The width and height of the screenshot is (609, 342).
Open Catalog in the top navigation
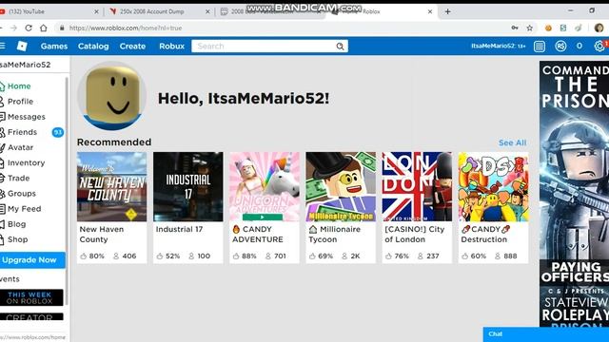click(x=93, y=47)
